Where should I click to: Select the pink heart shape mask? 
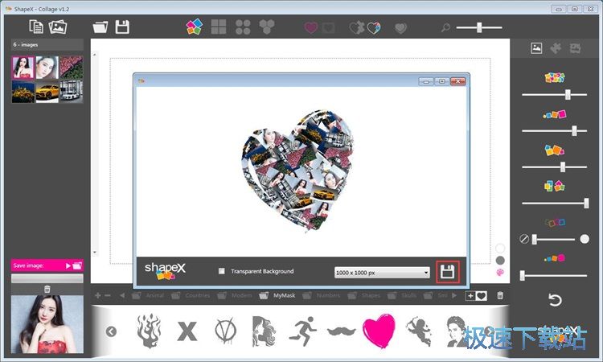click(x=379, y=331)
